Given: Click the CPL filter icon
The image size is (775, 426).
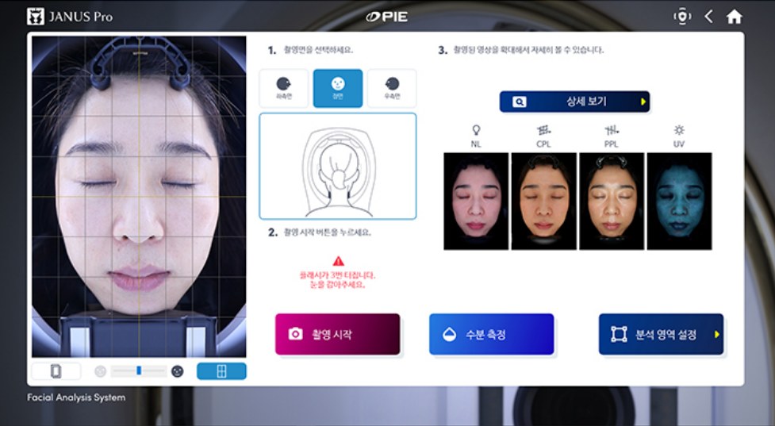Looking at the screenshot, I should tap(543, 130).
